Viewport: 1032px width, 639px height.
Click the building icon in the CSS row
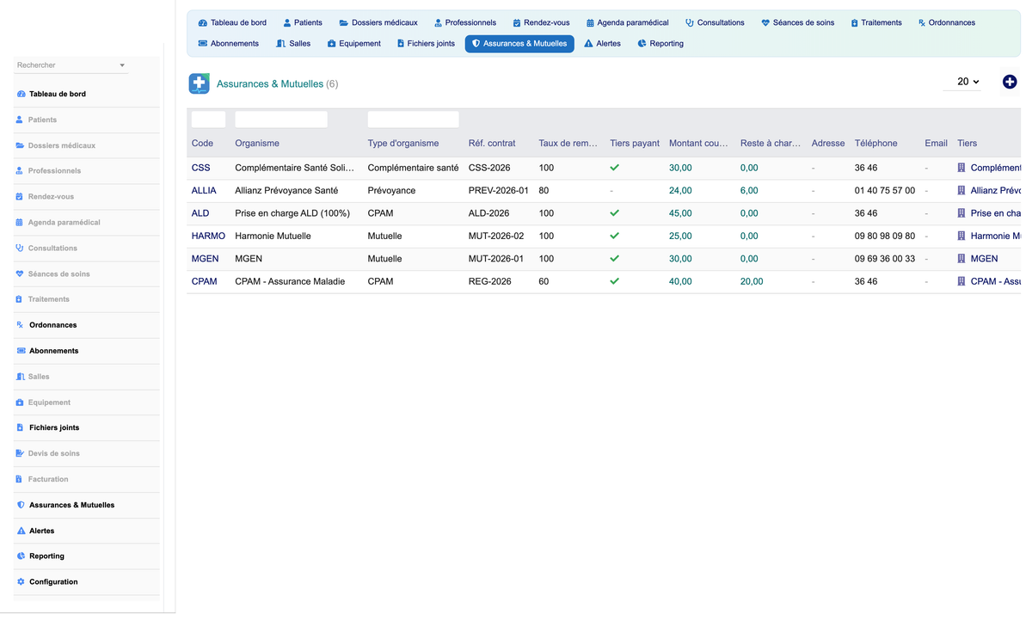coord(961,168)
